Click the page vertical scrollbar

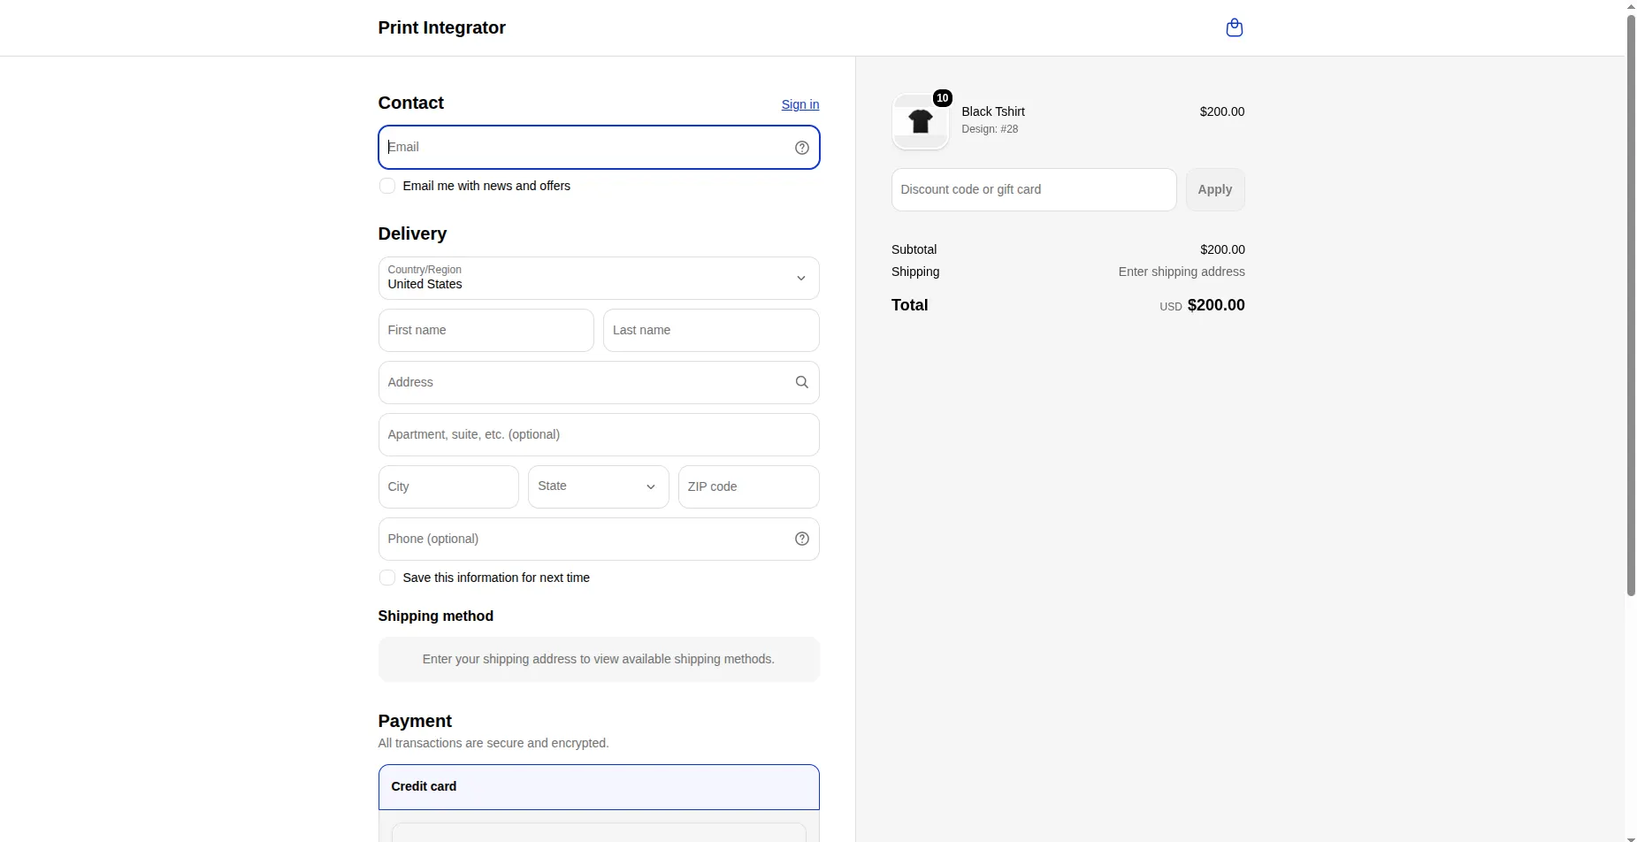tap(1631, 305)
